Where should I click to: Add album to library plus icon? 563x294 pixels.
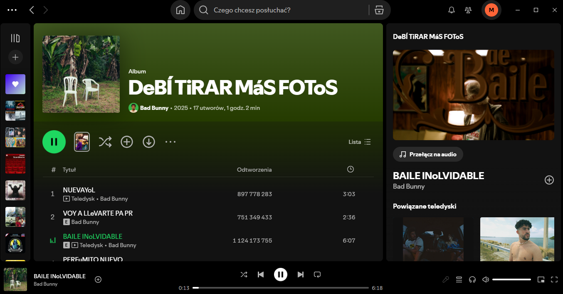(127, 142)
